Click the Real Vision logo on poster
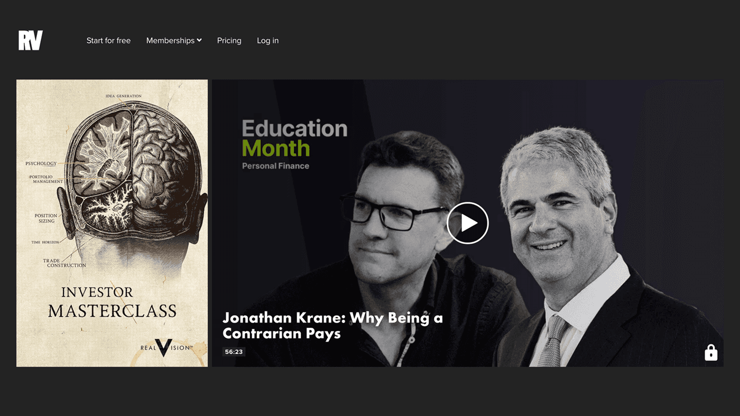 (x=164, y=347)
